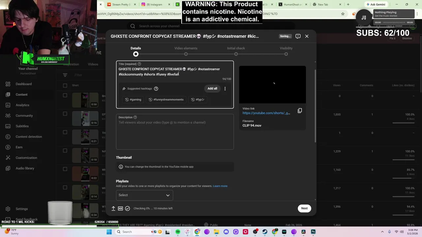Image resolution: width=422 pixels, height=237 pixels.
Task: Focus the Search across your channel box
Action: (211, 26)
